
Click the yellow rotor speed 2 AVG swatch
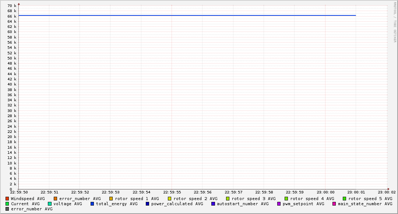pyautogui.click(x=170, y=199)
